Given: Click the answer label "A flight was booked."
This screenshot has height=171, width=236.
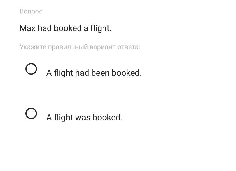Looking at the screenshot, I should [84, 118].
